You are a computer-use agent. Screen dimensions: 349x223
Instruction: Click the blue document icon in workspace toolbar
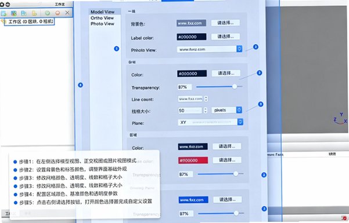pyautogui.click(x=24, y=13)
